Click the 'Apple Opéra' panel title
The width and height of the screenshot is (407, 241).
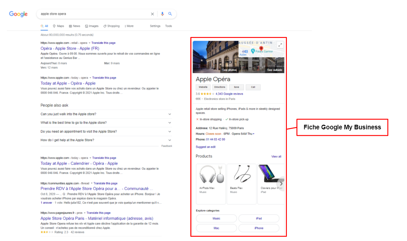(x=213, y=79)
